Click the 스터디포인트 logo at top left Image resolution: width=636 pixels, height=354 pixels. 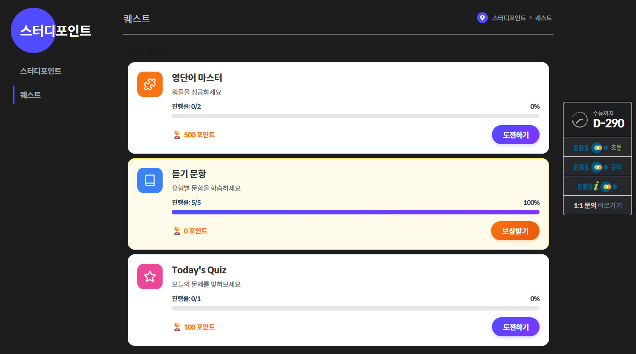click(x=55, y=30)
